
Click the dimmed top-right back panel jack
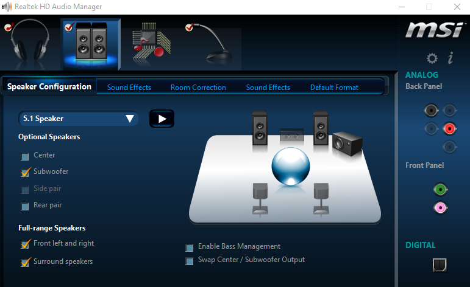coord(449,110)
